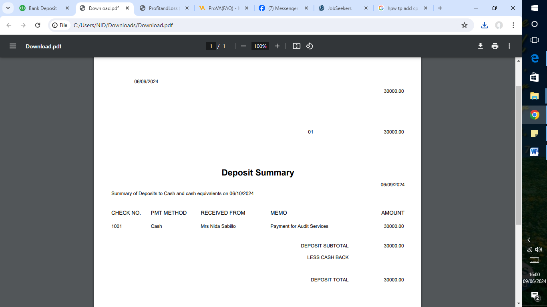Download the PDF from viewer toolbar
Image resolution: width=547 pixels, height=307 pixels.
pos(481,46)
